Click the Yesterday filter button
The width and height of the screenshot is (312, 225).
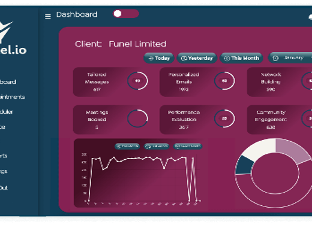tap(197, 58)
